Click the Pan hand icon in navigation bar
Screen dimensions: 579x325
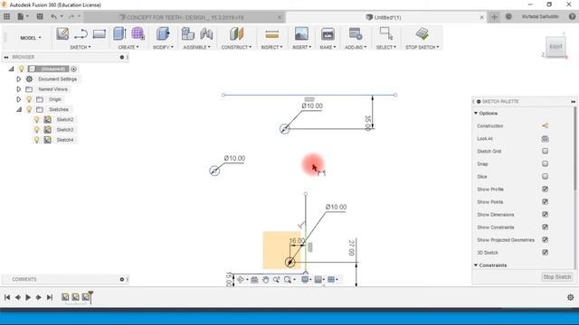coord(265,280)
